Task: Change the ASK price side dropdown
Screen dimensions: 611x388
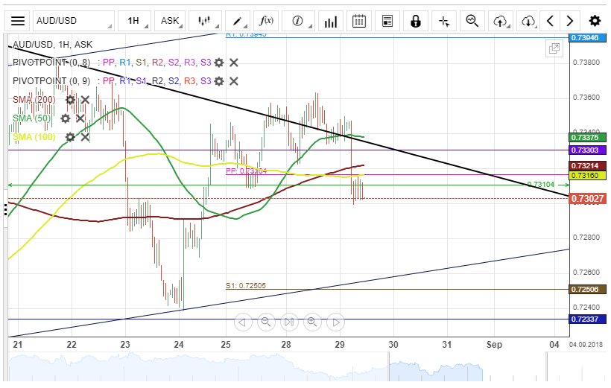Action: [x=170, y=21]
